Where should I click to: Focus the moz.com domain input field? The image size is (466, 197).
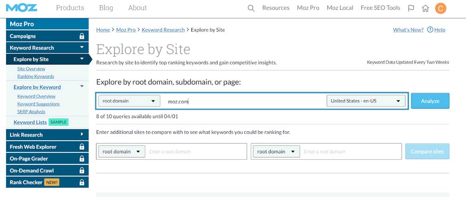243,102
